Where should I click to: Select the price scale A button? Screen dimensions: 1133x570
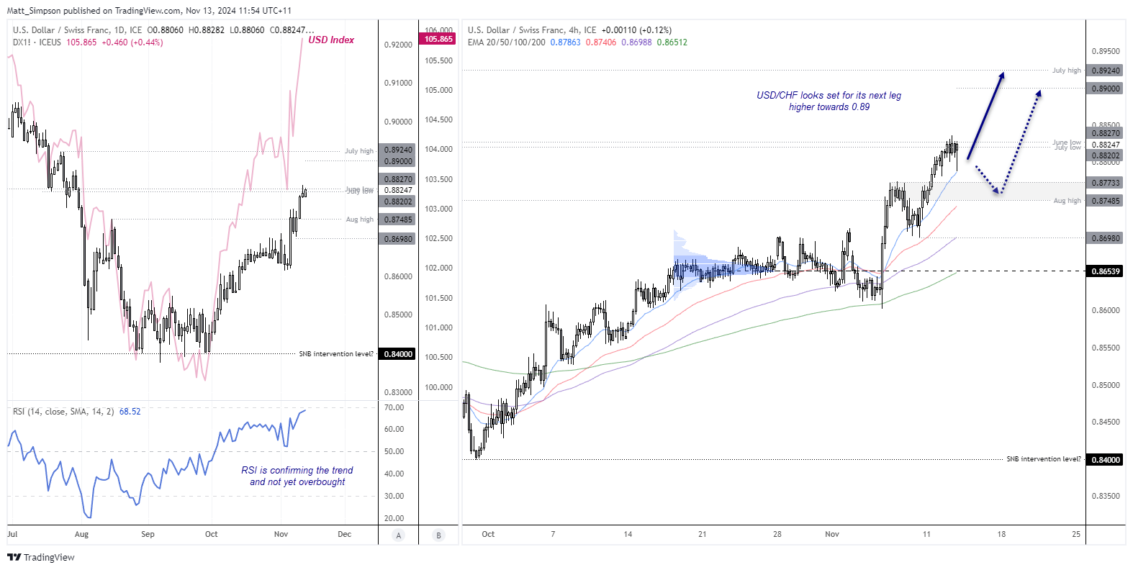(x=399, y=535)
